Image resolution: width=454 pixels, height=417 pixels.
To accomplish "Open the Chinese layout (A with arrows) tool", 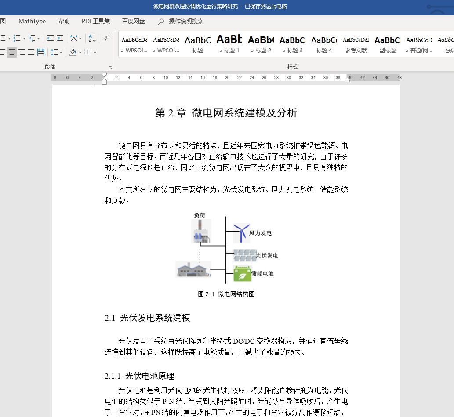I will pyautogui.click(x=74, y=38).
